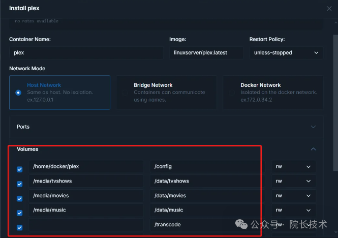Uncheck the /transcode volume checkbox
The image size is (338, 238).
pos(20,227)
